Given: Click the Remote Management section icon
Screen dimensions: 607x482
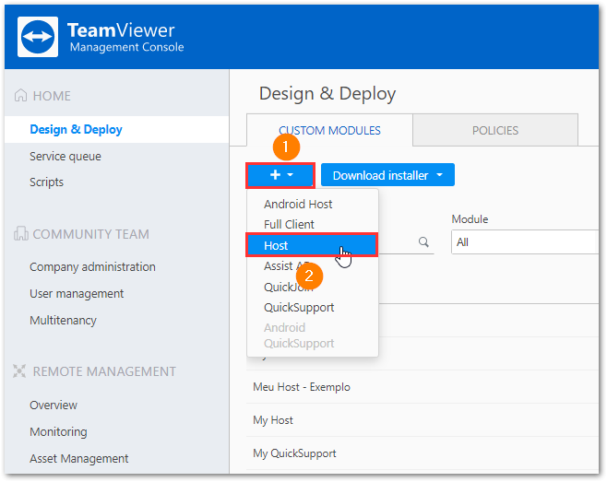Looking at the screenshot, I should (20, 371).
